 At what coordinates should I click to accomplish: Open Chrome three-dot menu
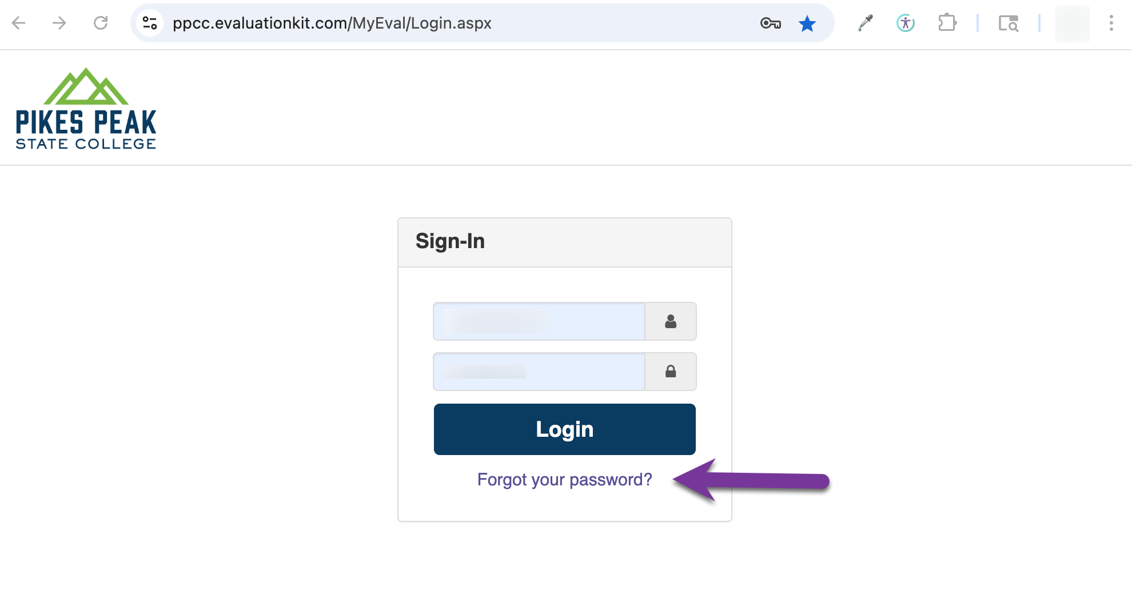[x=1111, y=23]
